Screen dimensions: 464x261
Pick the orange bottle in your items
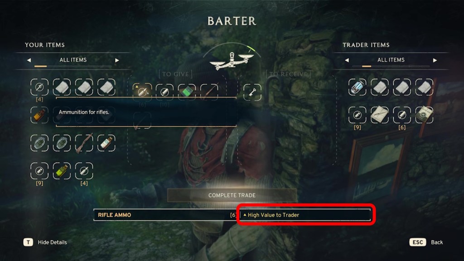pyautogui.click(x=39, y=115)
